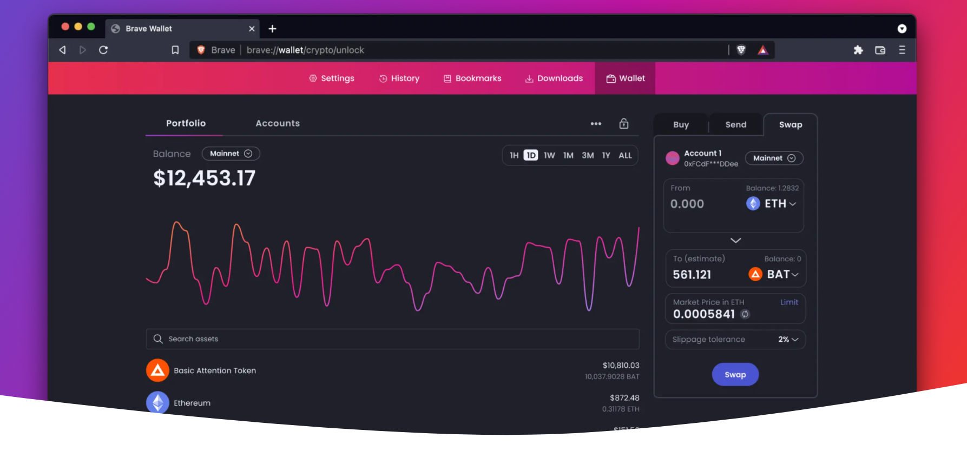Viewport: 967px width, 451px height.
Task: Open the Ethereum asset row
Action: pyautogui.click(x=393, y=403)
